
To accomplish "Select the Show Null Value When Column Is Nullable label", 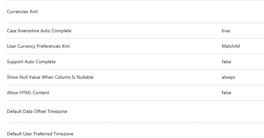I will pyautogui.click(x=50, y=77).
